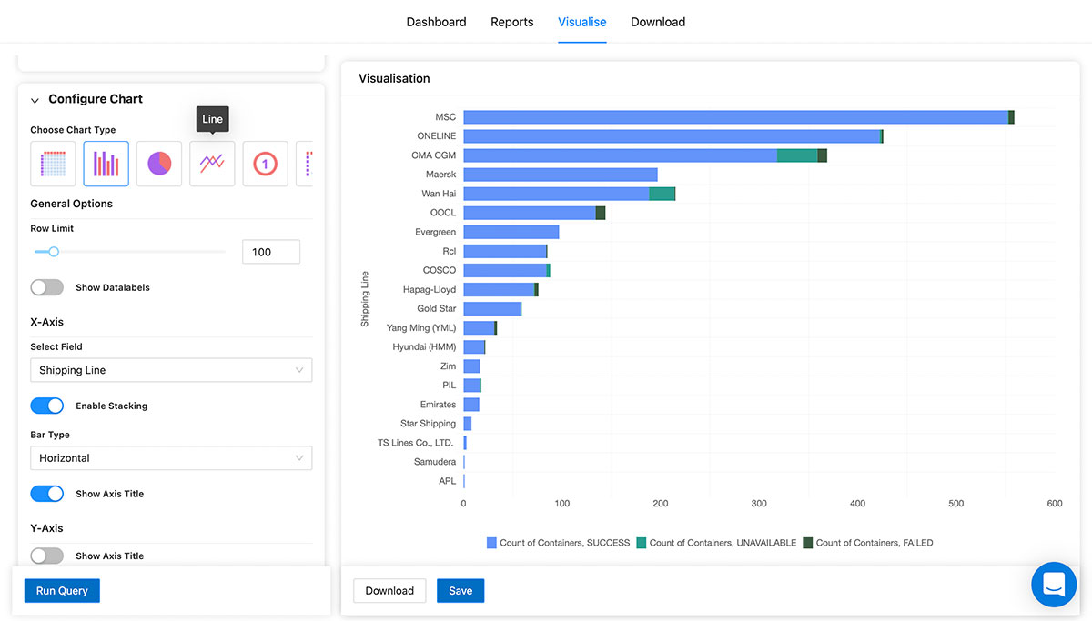Image resolution: width=1092 pixels, height=621 pixels.
Task: Click the CMA CGM unavailable bar segment
Action: (797, 155)
